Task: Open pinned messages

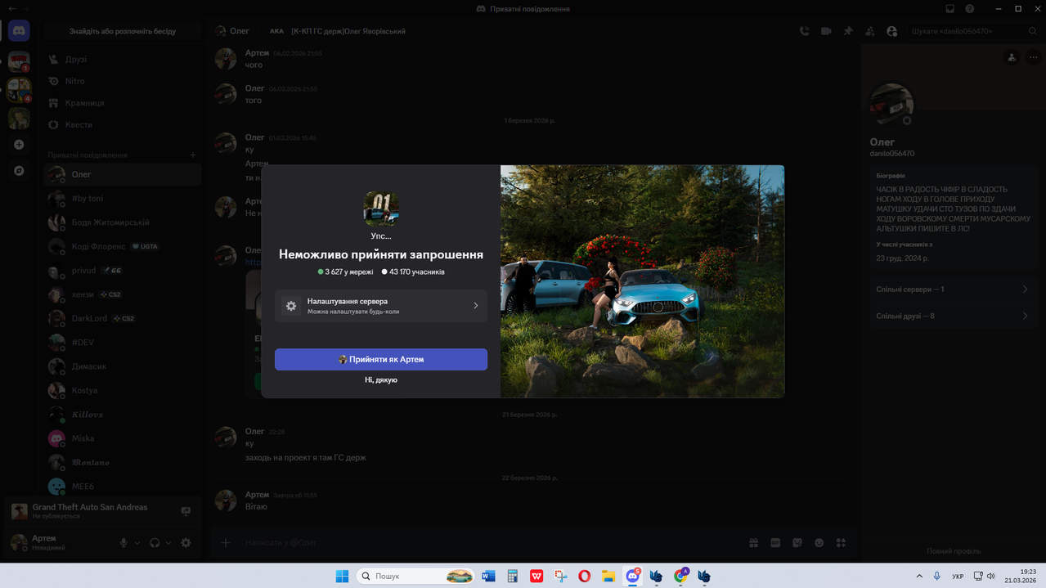Action: pyautogui.click(x=848, y=31)
